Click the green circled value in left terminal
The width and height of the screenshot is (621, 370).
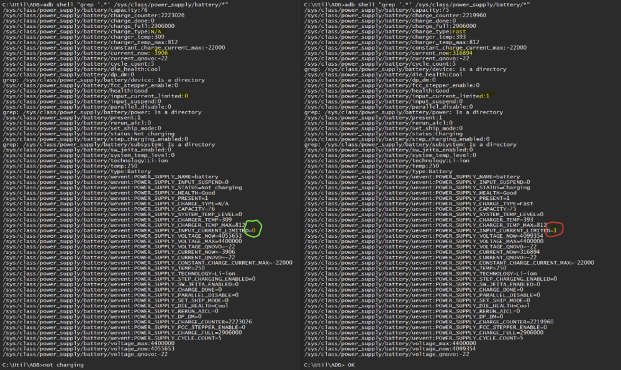(x=253, y=230)
